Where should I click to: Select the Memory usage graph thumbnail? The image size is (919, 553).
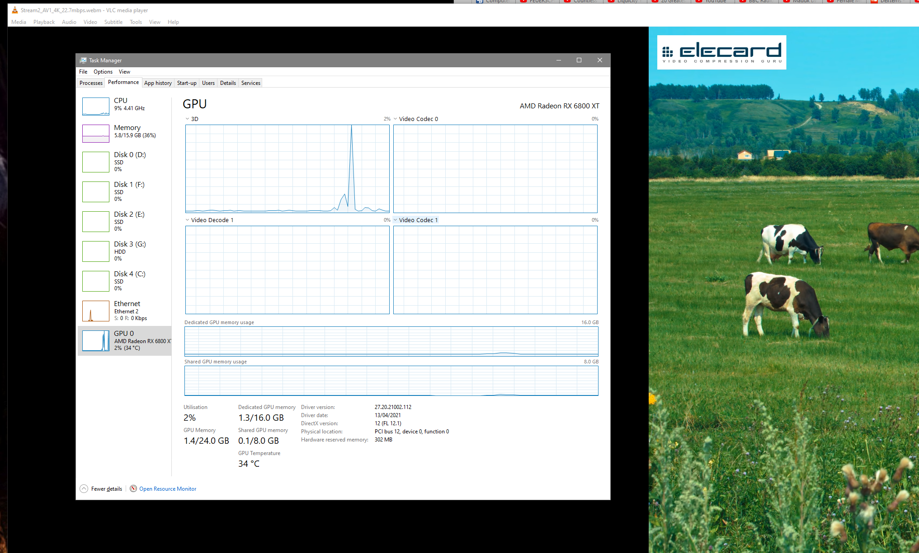pyautogui.click(x=95, y=134)
